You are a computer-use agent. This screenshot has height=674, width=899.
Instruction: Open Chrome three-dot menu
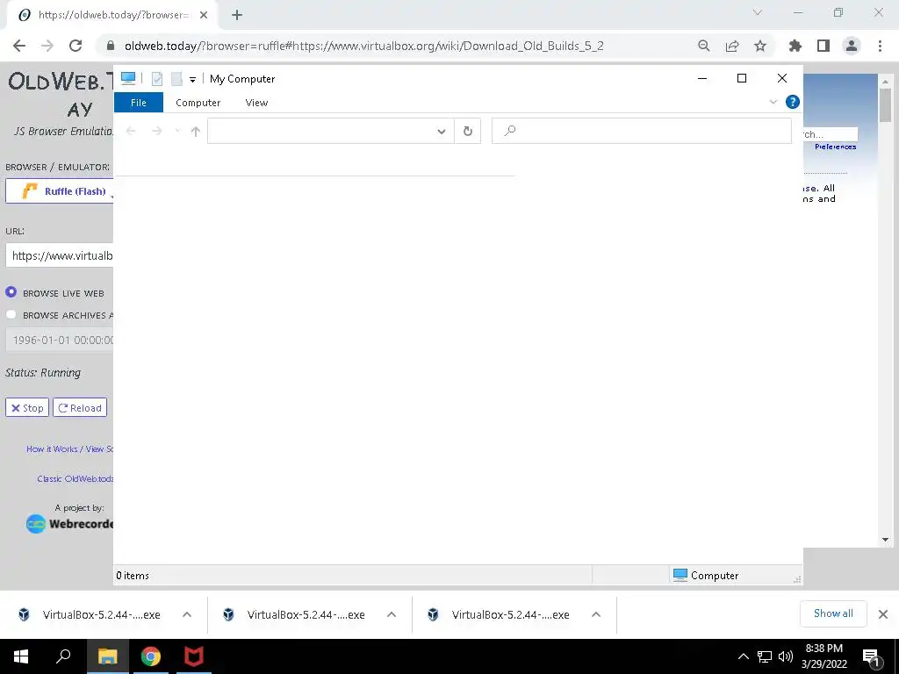[880, 46]
